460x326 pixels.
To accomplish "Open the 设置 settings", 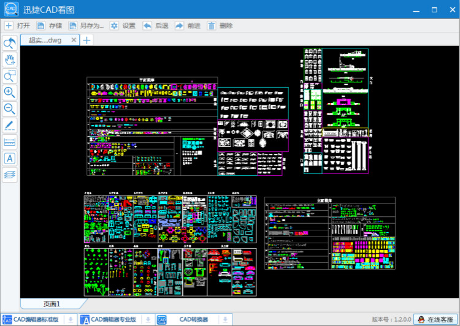I will coord(123,26).
